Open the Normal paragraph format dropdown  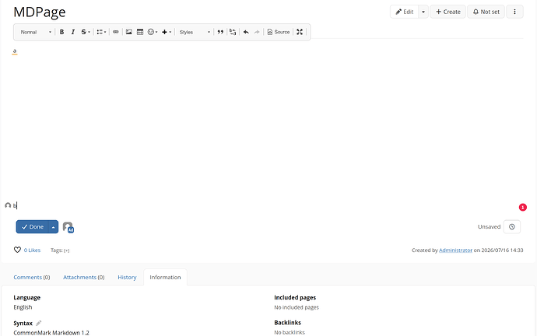(36, 32)
